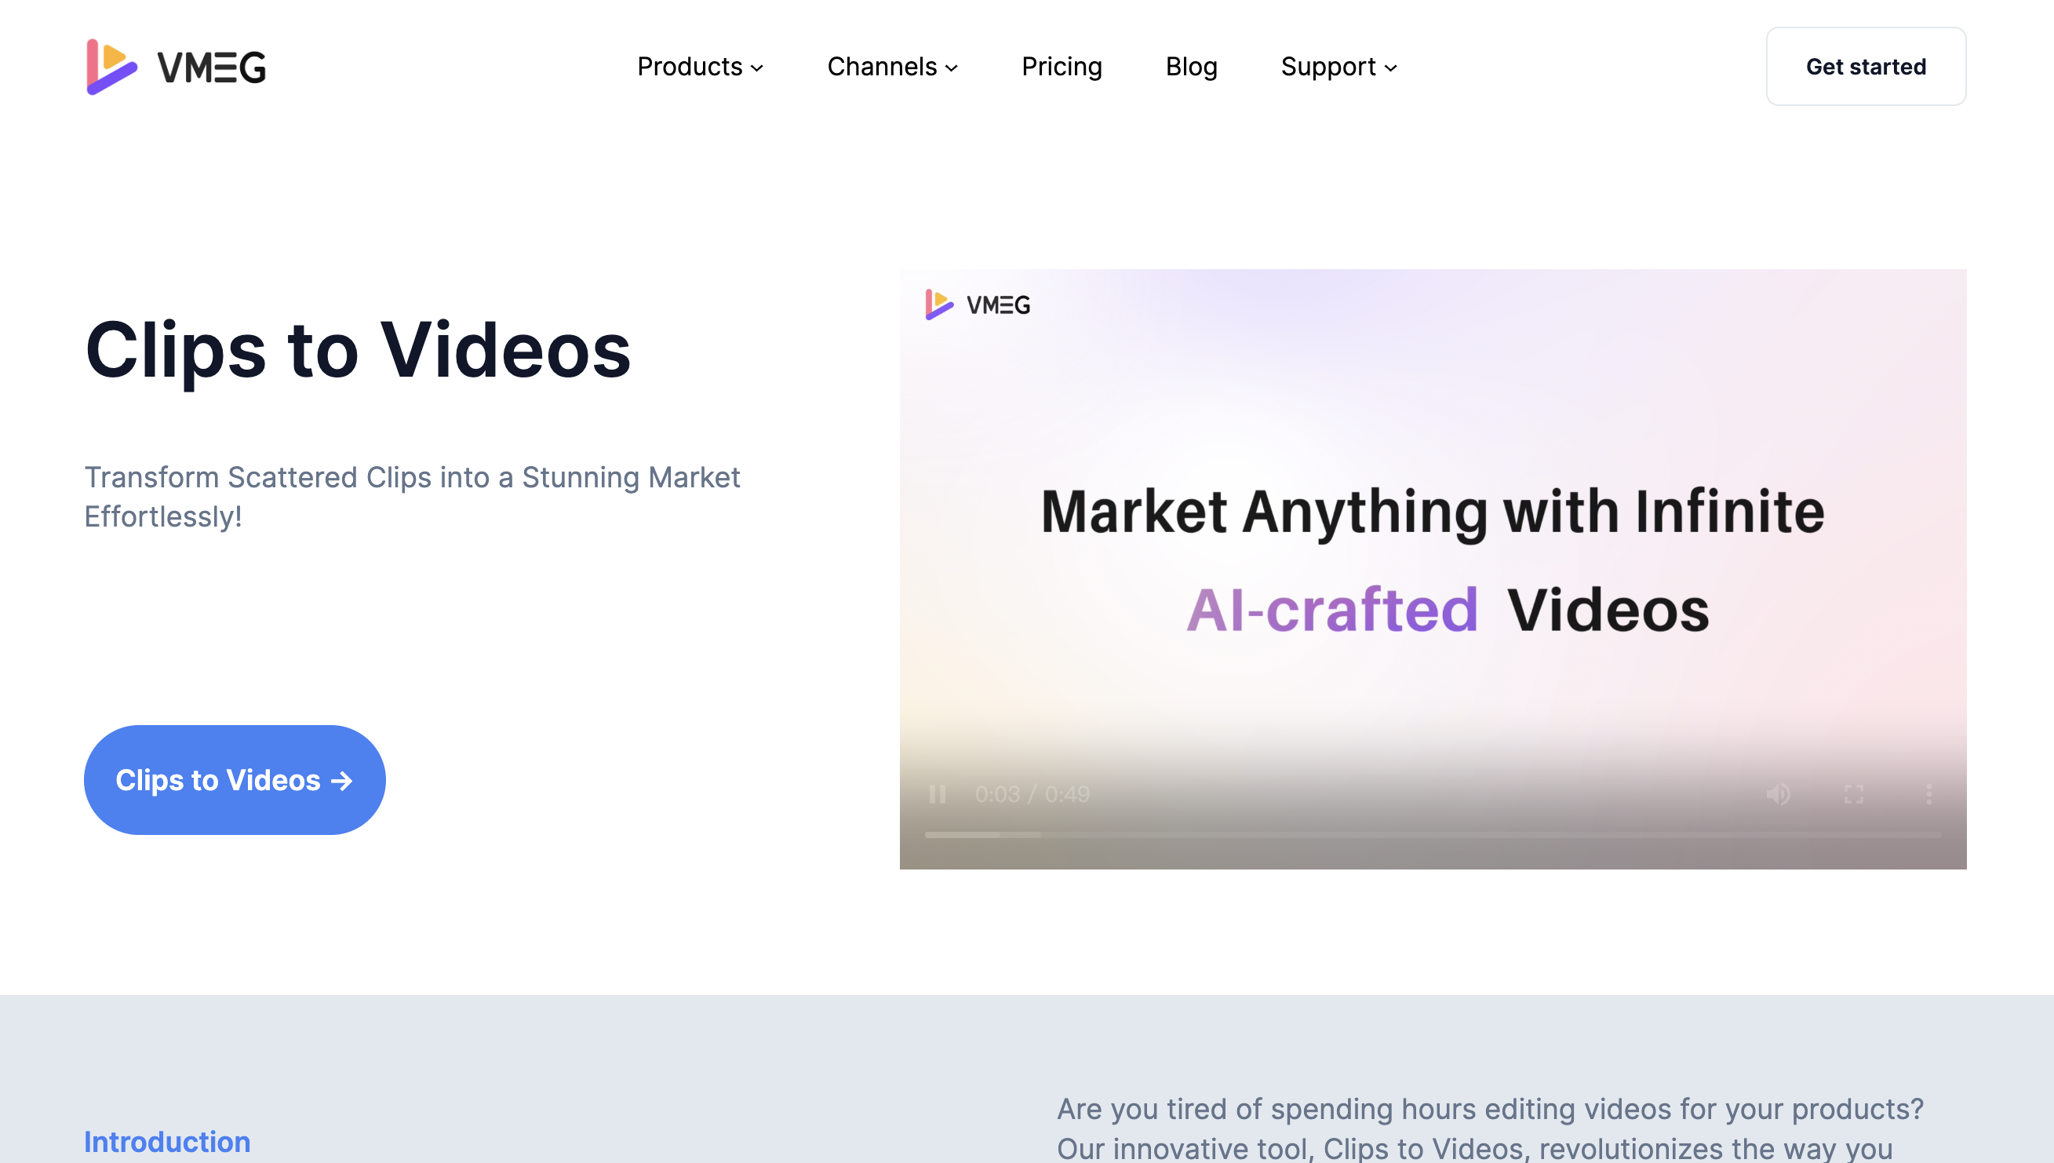The width and height of the screenshot is (2054, 1163).
Task: Click the Clips to Videos arrow button
Action: pyautogui.click(x=234, y=779)
